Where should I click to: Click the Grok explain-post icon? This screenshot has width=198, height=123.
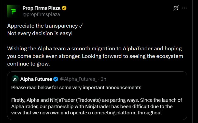(x=176, y=8)
